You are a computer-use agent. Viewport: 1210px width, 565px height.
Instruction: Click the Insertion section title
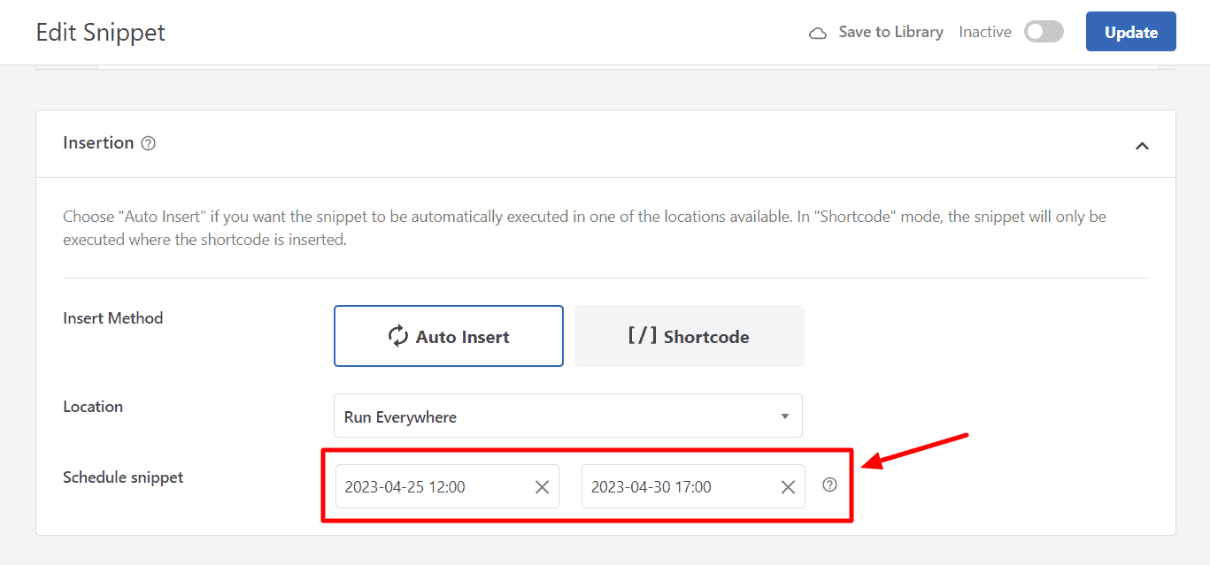(x=98, y=143)
